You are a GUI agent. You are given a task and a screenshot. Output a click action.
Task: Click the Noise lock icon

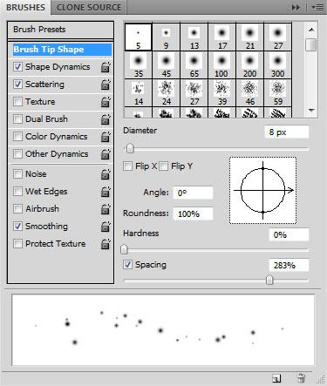pyautogui.click(x=106, y=174)
